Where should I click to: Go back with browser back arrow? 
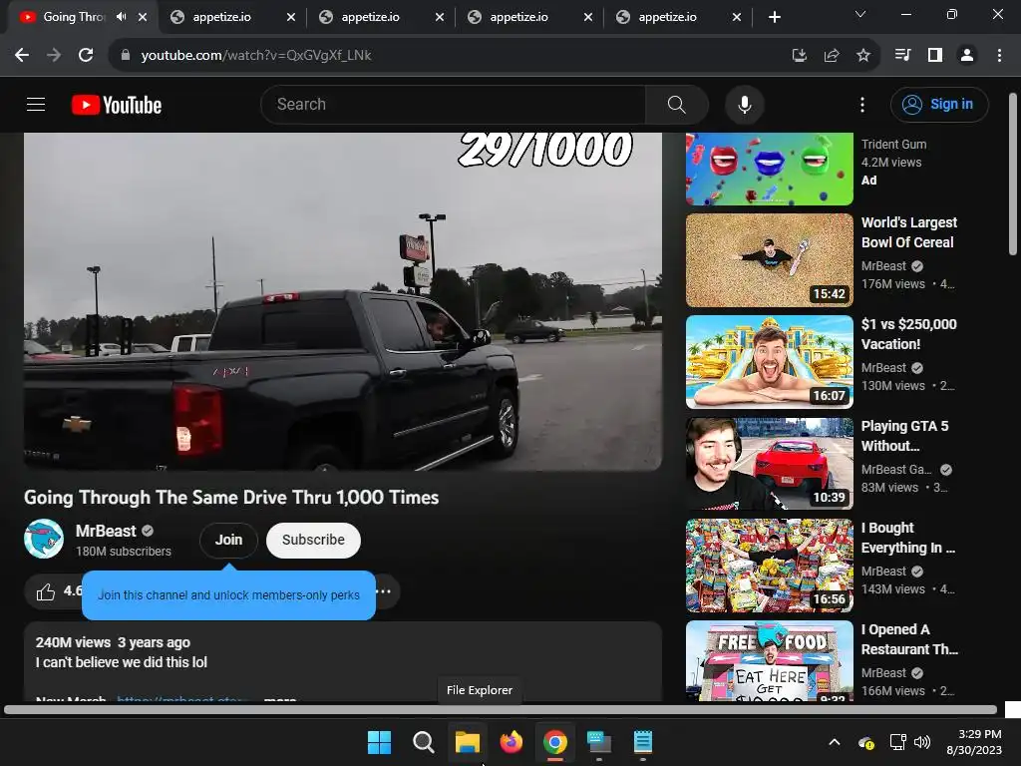(22, 56)
